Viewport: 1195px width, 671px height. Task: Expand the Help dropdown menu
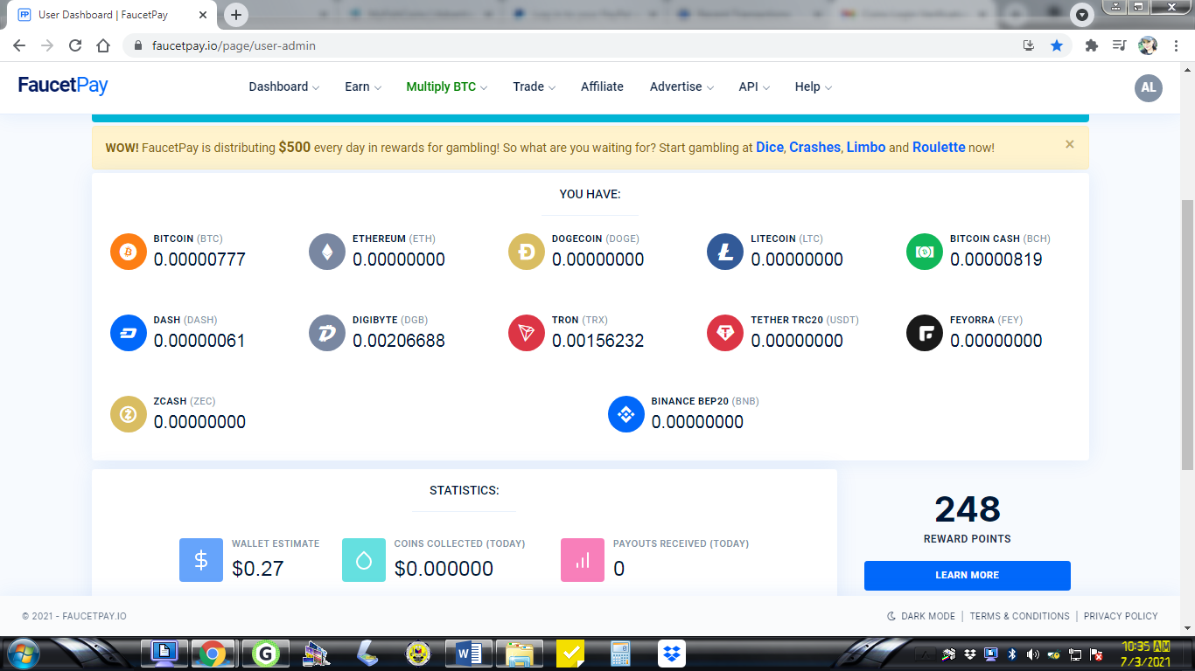tap(814, 87)
